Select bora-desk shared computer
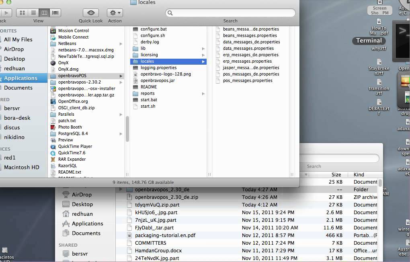 click(17, 118)
